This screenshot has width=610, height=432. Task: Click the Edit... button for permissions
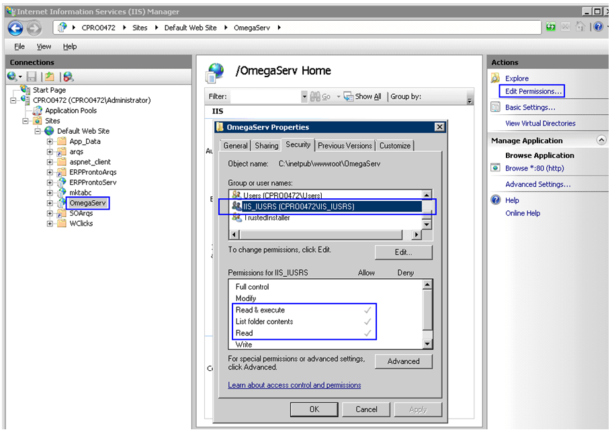[x=404, y=252]
